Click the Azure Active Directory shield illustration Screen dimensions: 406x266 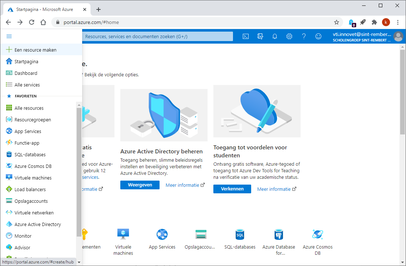[164, 115]
